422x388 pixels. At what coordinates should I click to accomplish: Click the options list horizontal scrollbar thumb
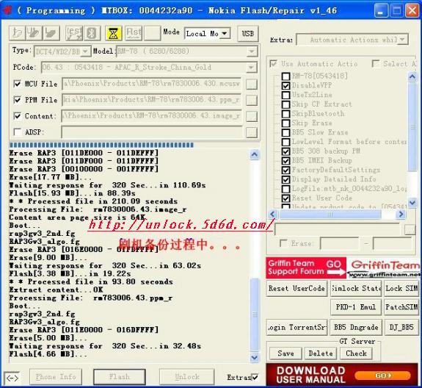tap(330, 215)
